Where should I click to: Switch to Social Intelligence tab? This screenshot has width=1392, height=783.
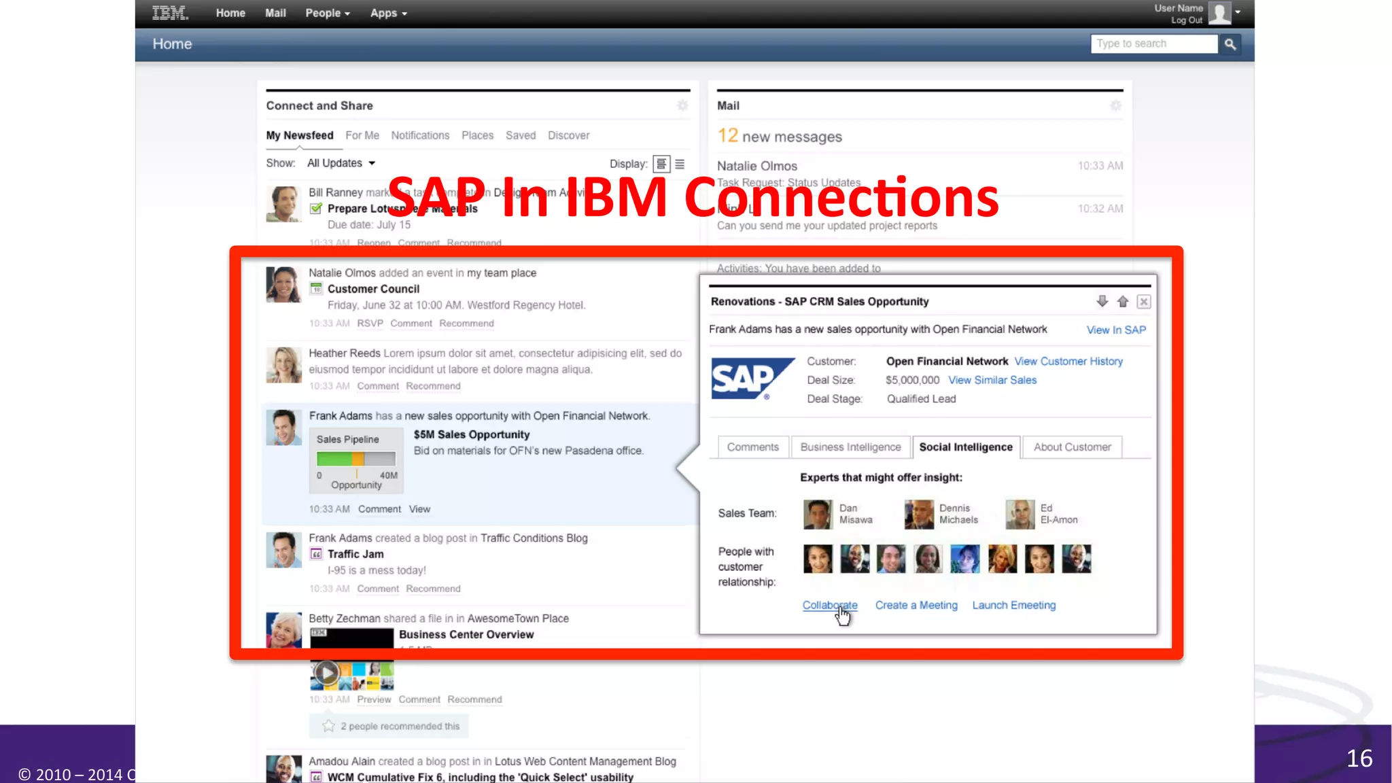tap(966, 447)
